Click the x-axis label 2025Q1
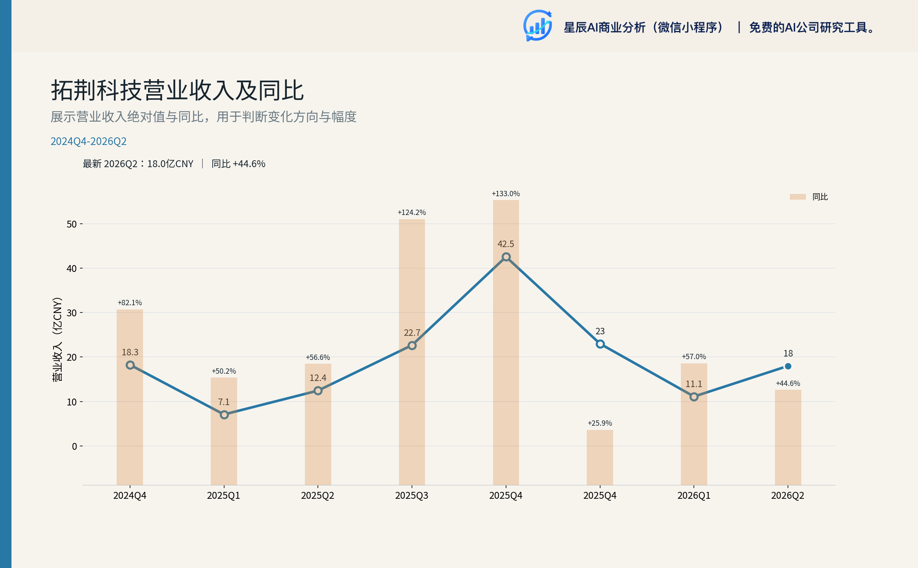The width and height of the screenshot is (918, 568). pyautogui.click(x=223, y=495)
